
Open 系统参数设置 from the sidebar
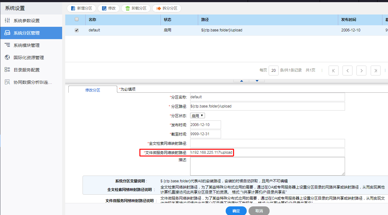point(27,21)
